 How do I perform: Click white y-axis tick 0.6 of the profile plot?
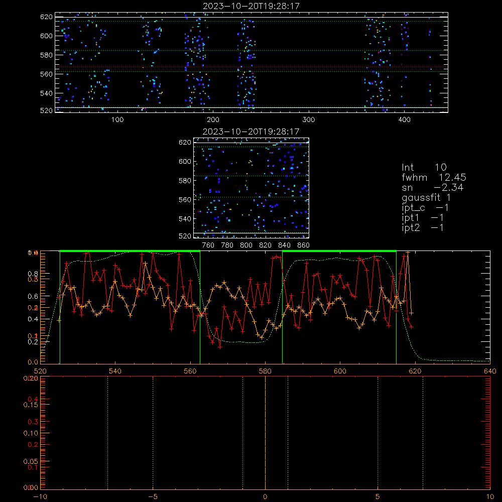(33, 297)
